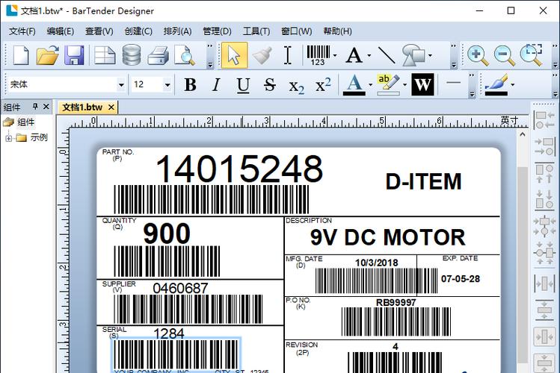Close the 组件 panel

point(46,106)
